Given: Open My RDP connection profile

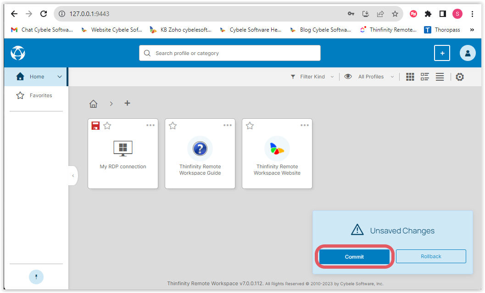Looking at the screenshot, I should point(123,154).
